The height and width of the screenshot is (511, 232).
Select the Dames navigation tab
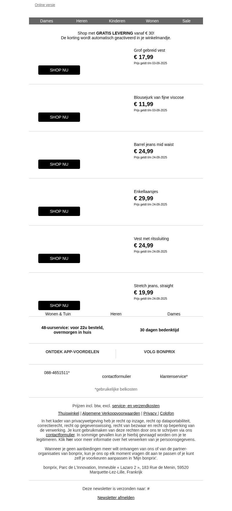(46, 21)
